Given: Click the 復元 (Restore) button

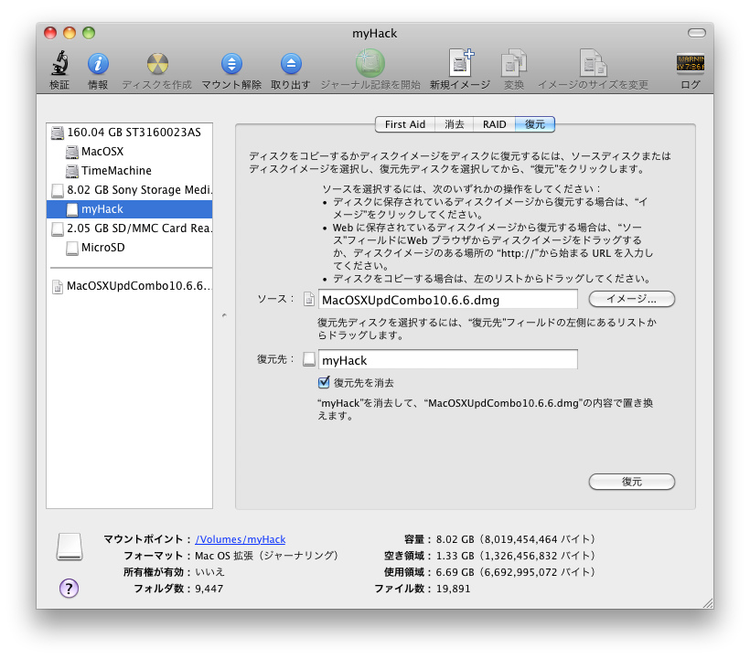Looking at the screenshot, I should (x=631, y=482).
